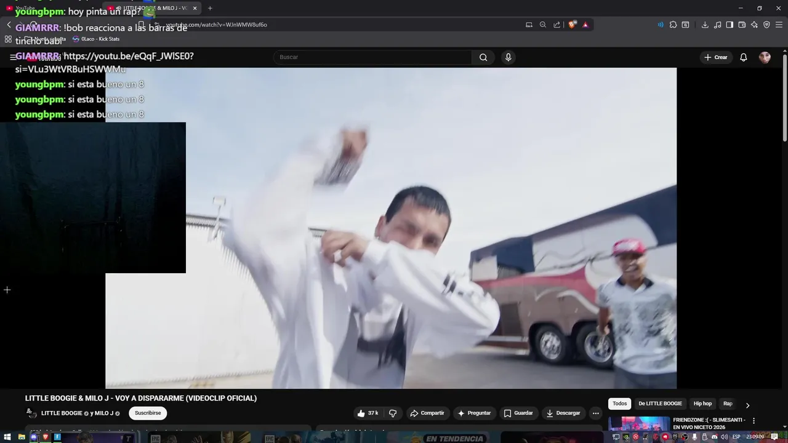This screenshot has width=788, height=443.
Task: Open Brave browser from the taskbar
Action: pos(45,437)
